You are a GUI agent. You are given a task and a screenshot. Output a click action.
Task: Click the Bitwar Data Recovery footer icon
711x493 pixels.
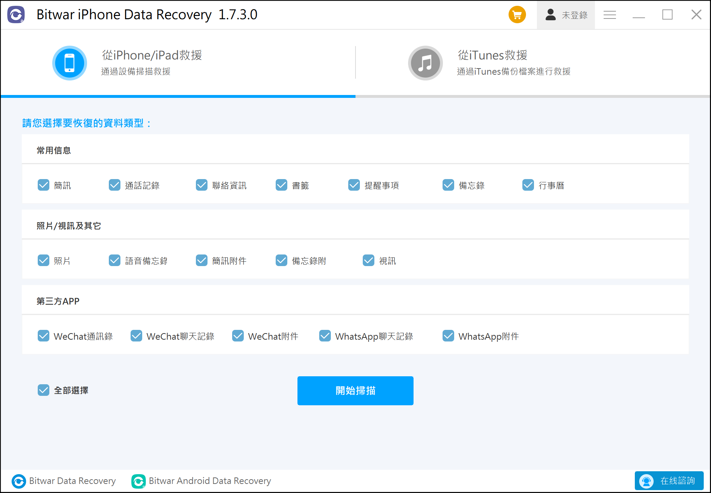19,481
